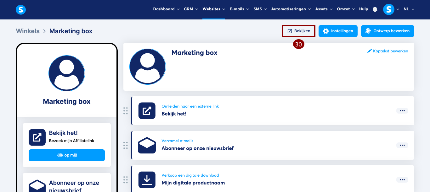
Task: Expand the Assets menu
Action: coord(324,9)
